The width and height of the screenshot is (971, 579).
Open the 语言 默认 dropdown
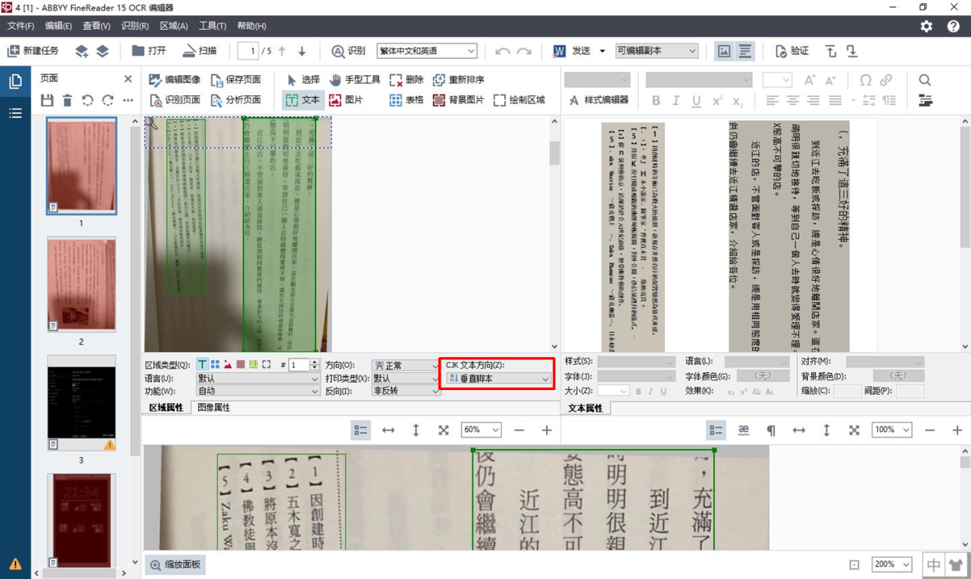(x=257, y=379)
